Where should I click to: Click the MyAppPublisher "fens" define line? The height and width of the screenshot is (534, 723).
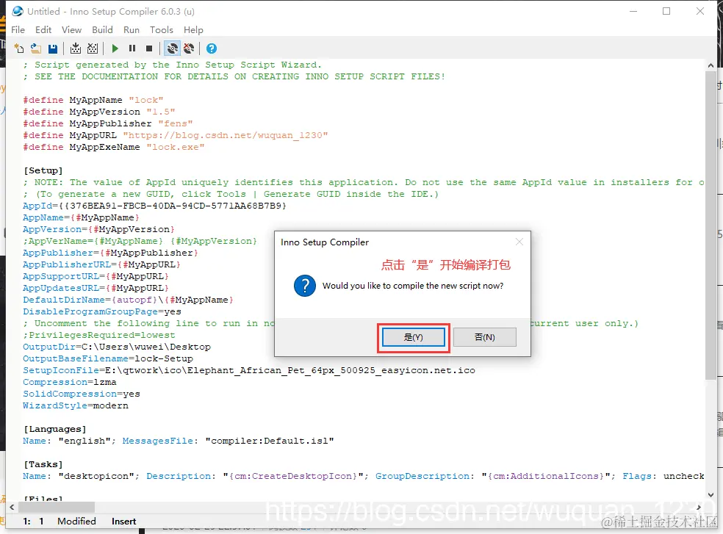108,123
